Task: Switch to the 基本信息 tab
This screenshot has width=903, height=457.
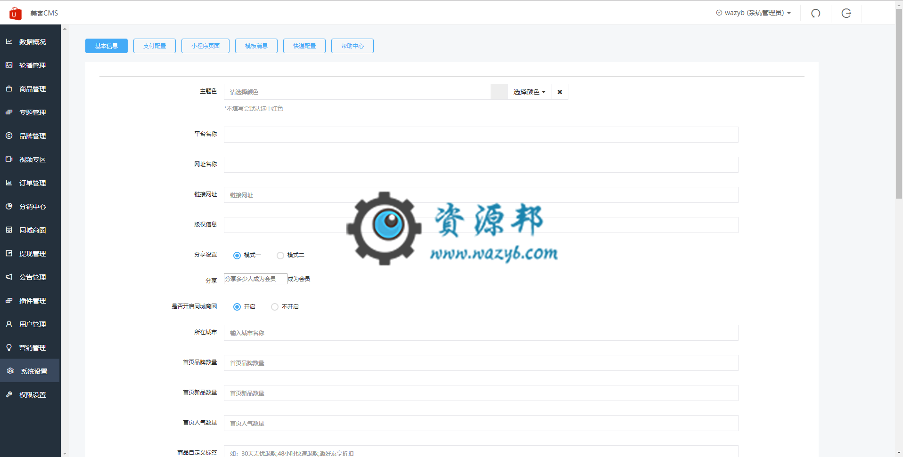Action: point(107,46)
